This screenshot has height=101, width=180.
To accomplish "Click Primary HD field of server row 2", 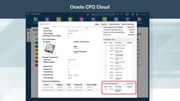I will tap(79, 90).
